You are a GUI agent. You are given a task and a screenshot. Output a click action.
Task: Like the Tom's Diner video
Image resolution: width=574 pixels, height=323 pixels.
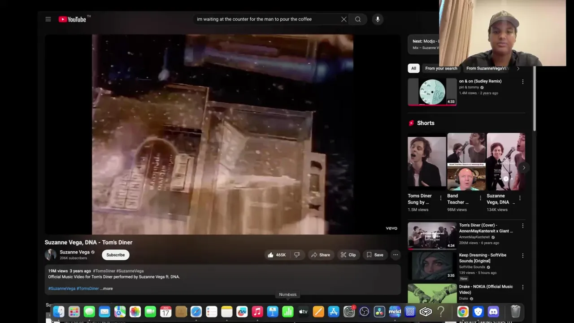(276, 255)
